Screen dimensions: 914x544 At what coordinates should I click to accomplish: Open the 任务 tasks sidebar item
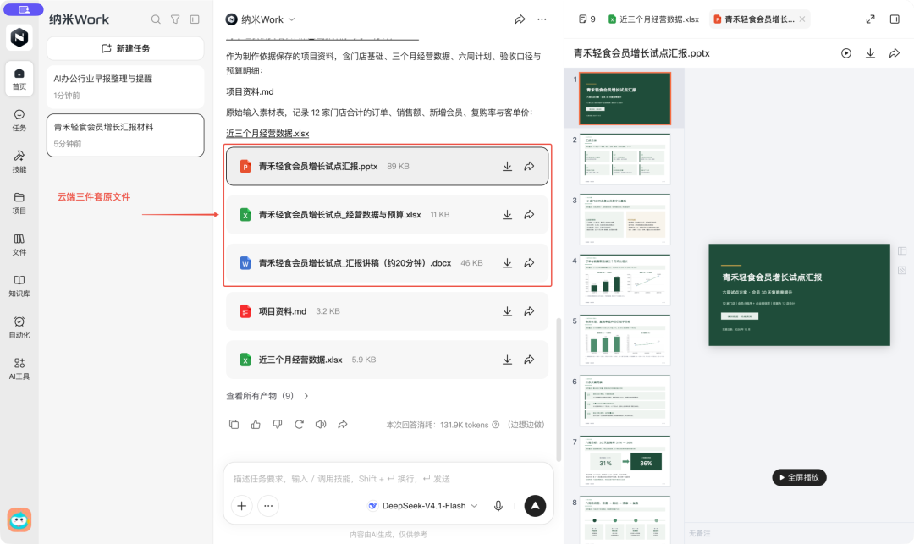tap(19, 121)
